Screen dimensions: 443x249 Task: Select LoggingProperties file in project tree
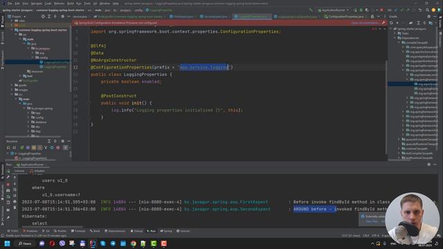coord(53,67)
